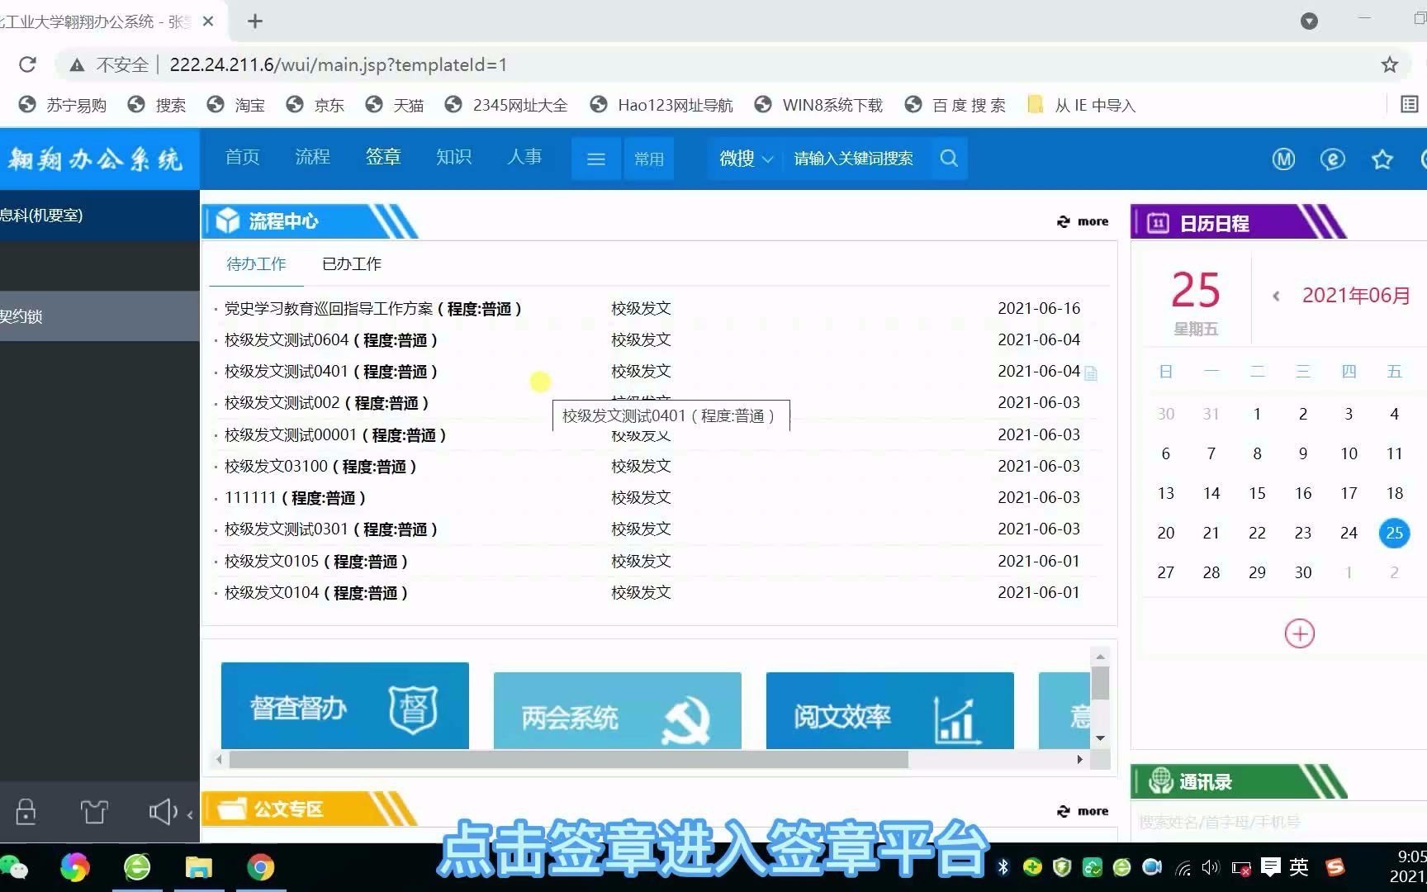Expand the 微搜 search type dropdown

pyautogui.click(x=746, y=159)
